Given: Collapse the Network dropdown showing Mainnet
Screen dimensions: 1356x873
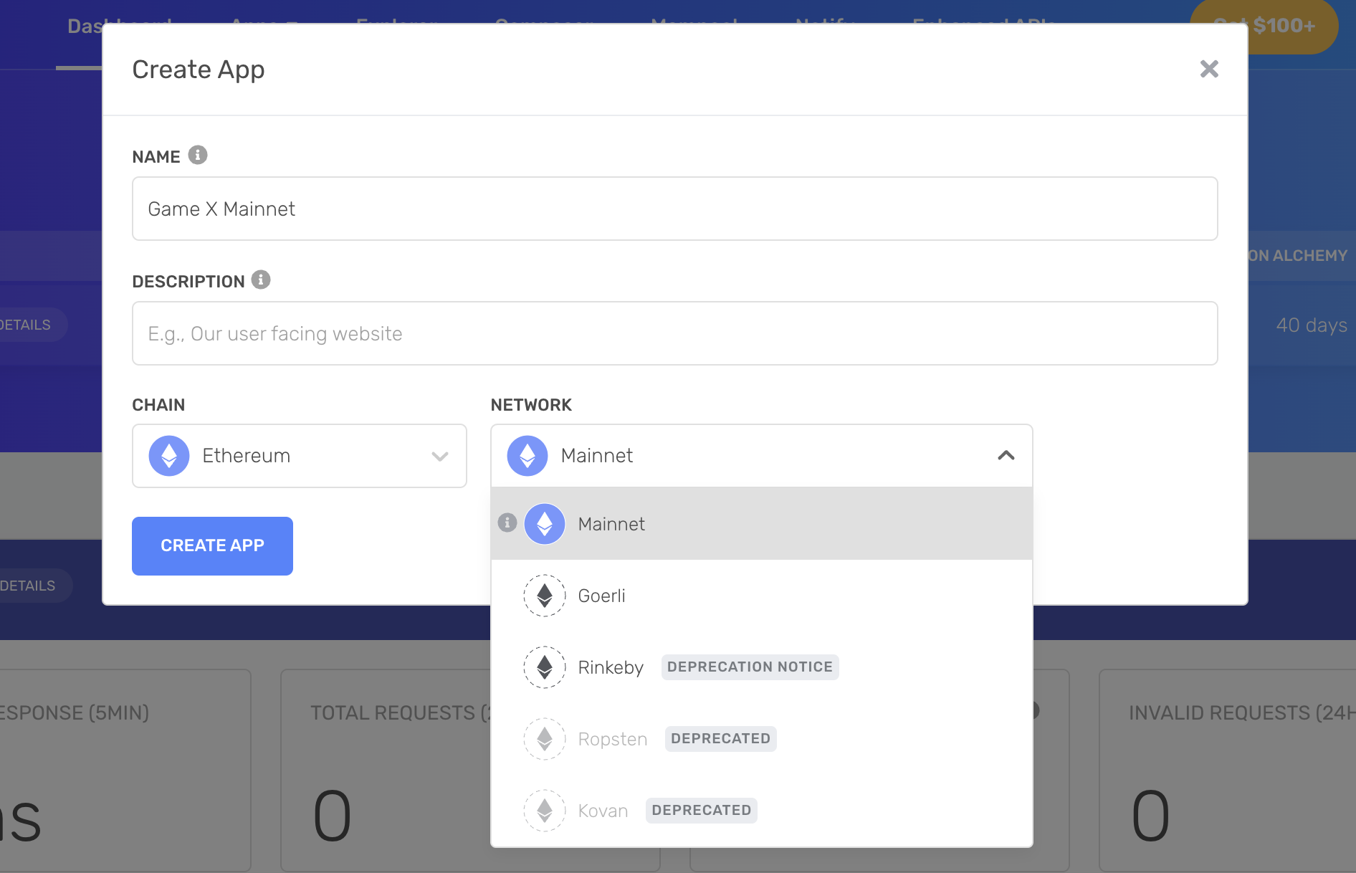Looking at the screenshot, I should click(x=761, y=456).
